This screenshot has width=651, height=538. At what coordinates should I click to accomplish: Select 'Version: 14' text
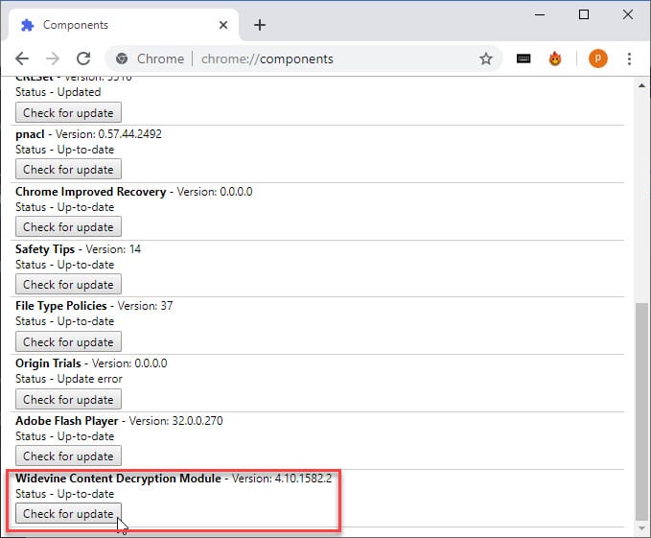(x=113, y=249)
